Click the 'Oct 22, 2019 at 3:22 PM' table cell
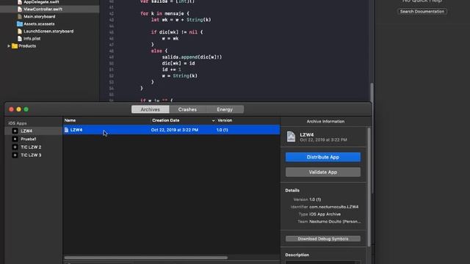 [175, 130]
